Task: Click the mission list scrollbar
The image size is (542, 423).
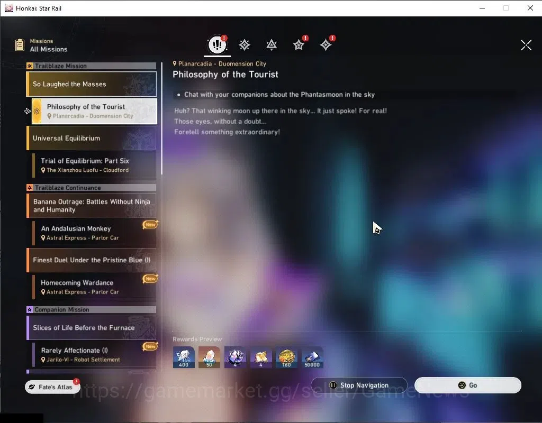Action: tap(161, 118)
